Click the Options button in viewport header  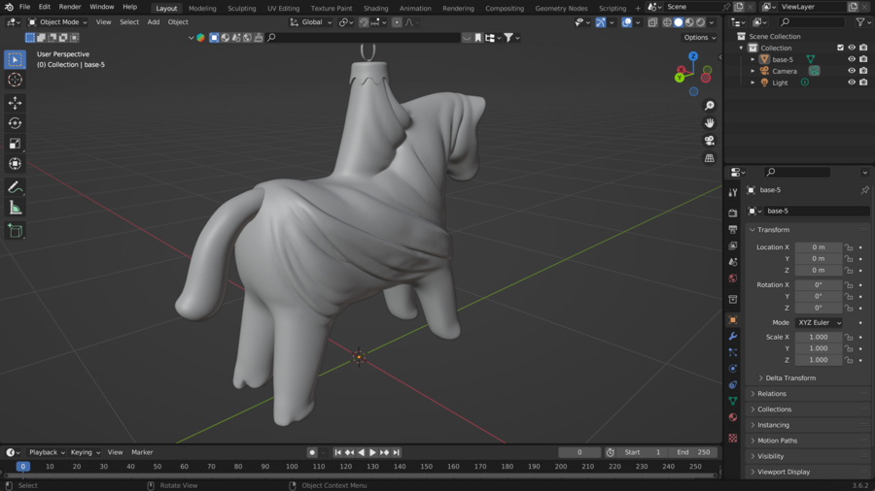click(698, 38)
